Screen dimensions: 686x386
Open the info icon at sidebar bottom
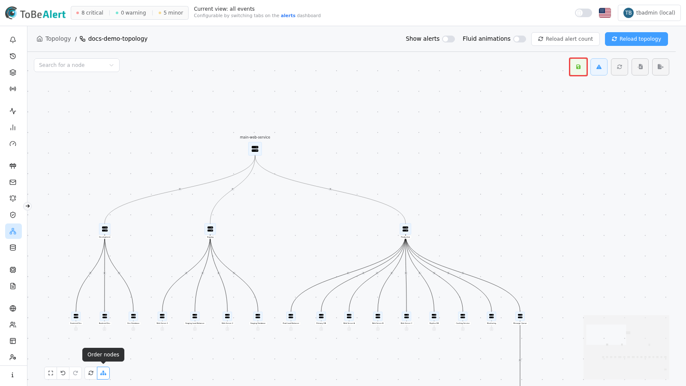tap(13, 375)
